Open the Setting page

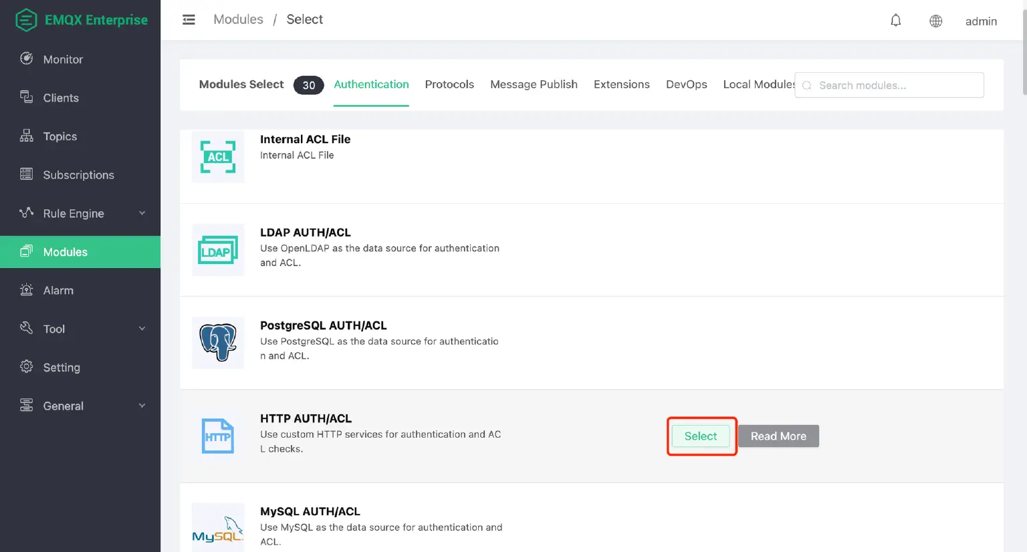coord(62,367)
